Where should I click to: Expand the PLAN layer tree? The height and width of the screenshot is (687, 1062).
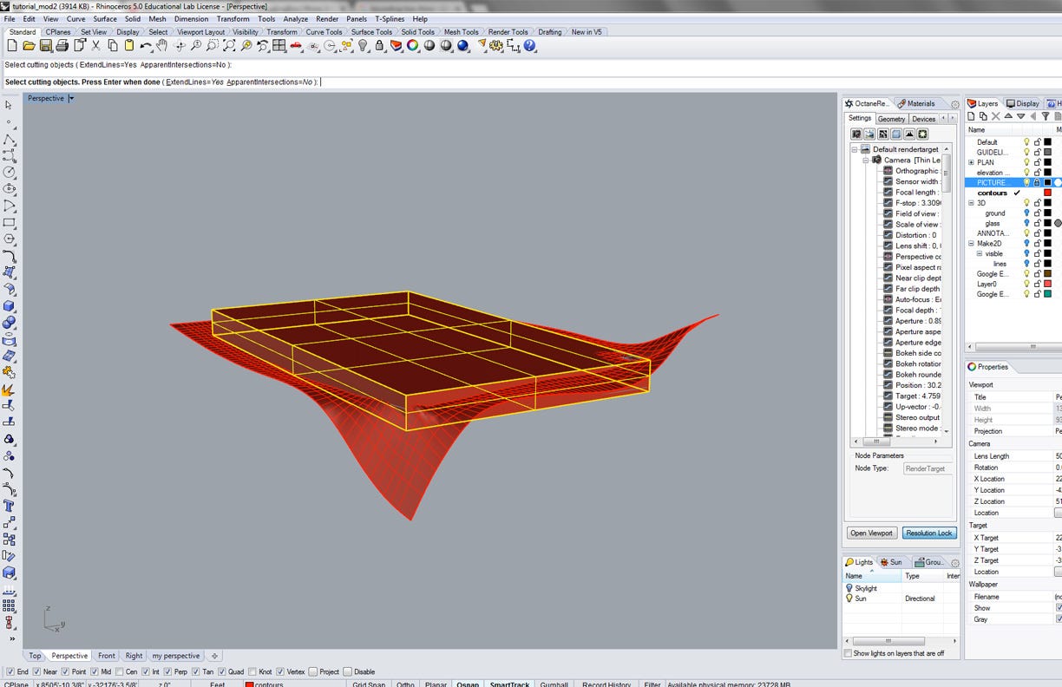(x=972, y=162)
